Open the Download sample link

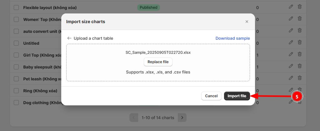pyautogui.click(x=232, y=38)
